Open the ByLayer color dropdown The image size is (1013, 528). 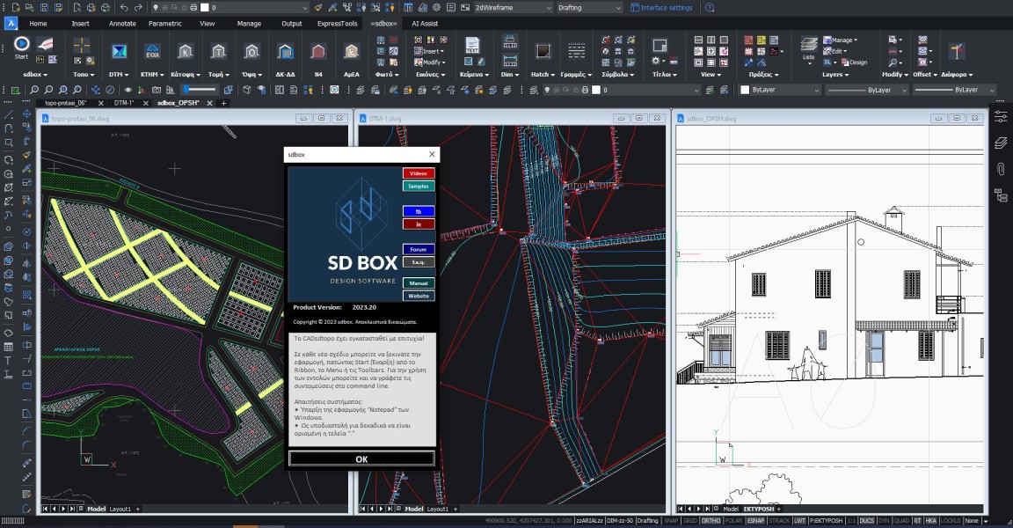[x=780, y=90]
